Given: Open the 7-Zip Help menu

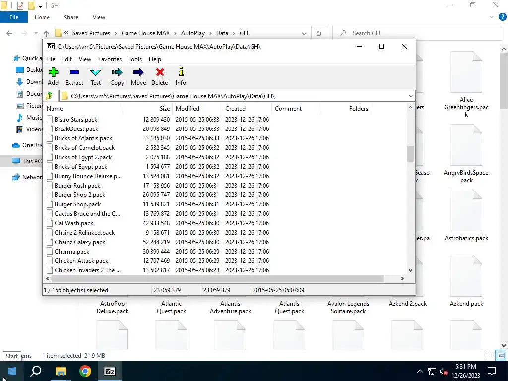Looking at the screenshot, I should click(x=155, y=59).
